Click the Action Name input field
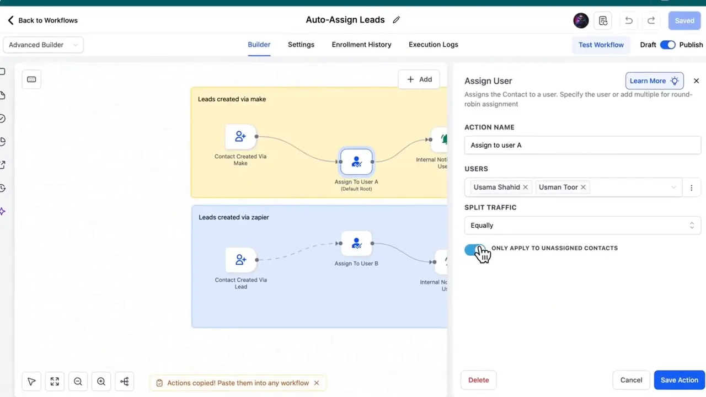Image resolution: width=706 pixels, height=397 pixels. (582, 145)
